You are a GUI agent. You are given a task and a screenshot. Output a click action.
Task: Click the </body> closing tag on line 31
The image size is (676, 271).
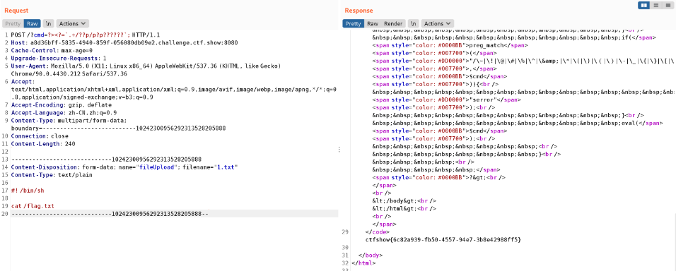point(371,255)
